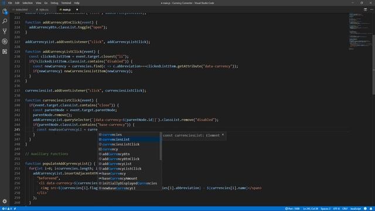Image resolution: width=375 pixels, height=211 pixels.
Task: Choose 'addCurrencyListClick' autocomplete suggestion
Action: 129,169
